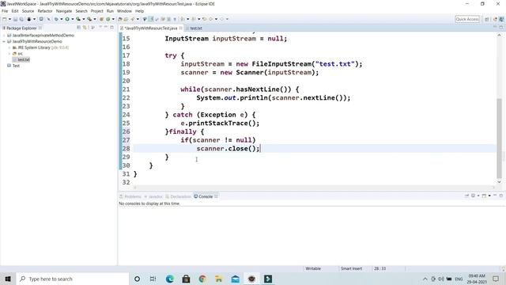Image resolution: width=506 pixels, height=285 pixels.
Task: Click the Console tab
Action: pyautogui.click(x=206, y=196)
